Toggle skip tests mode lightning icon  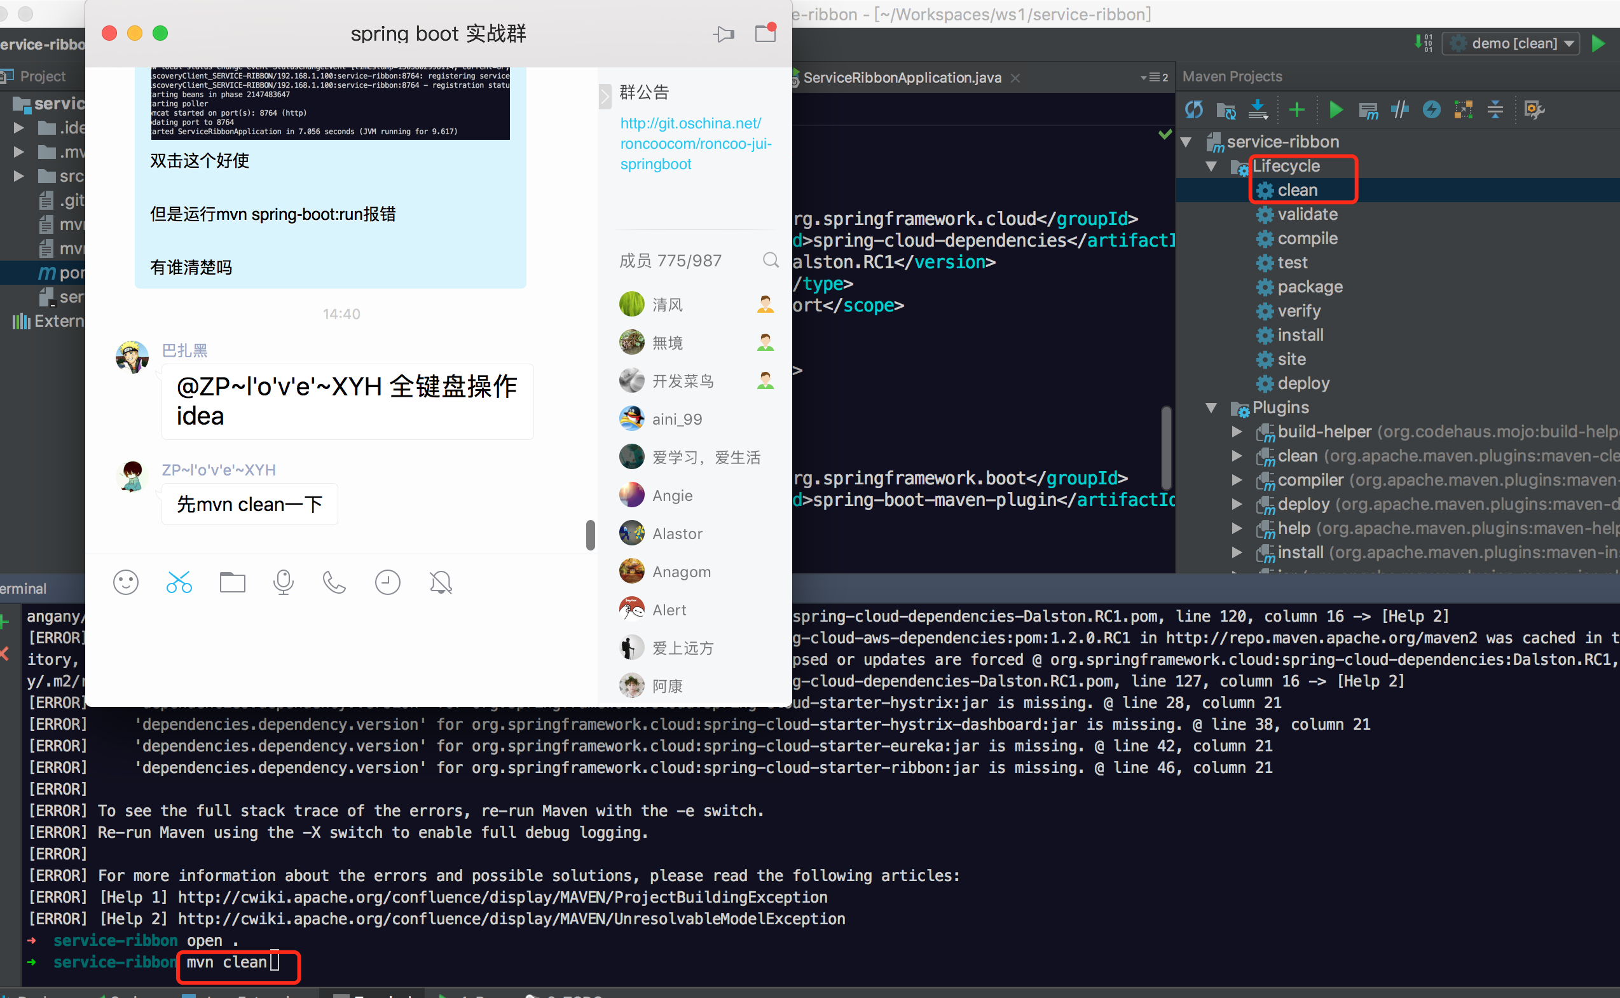point(1431,109)
